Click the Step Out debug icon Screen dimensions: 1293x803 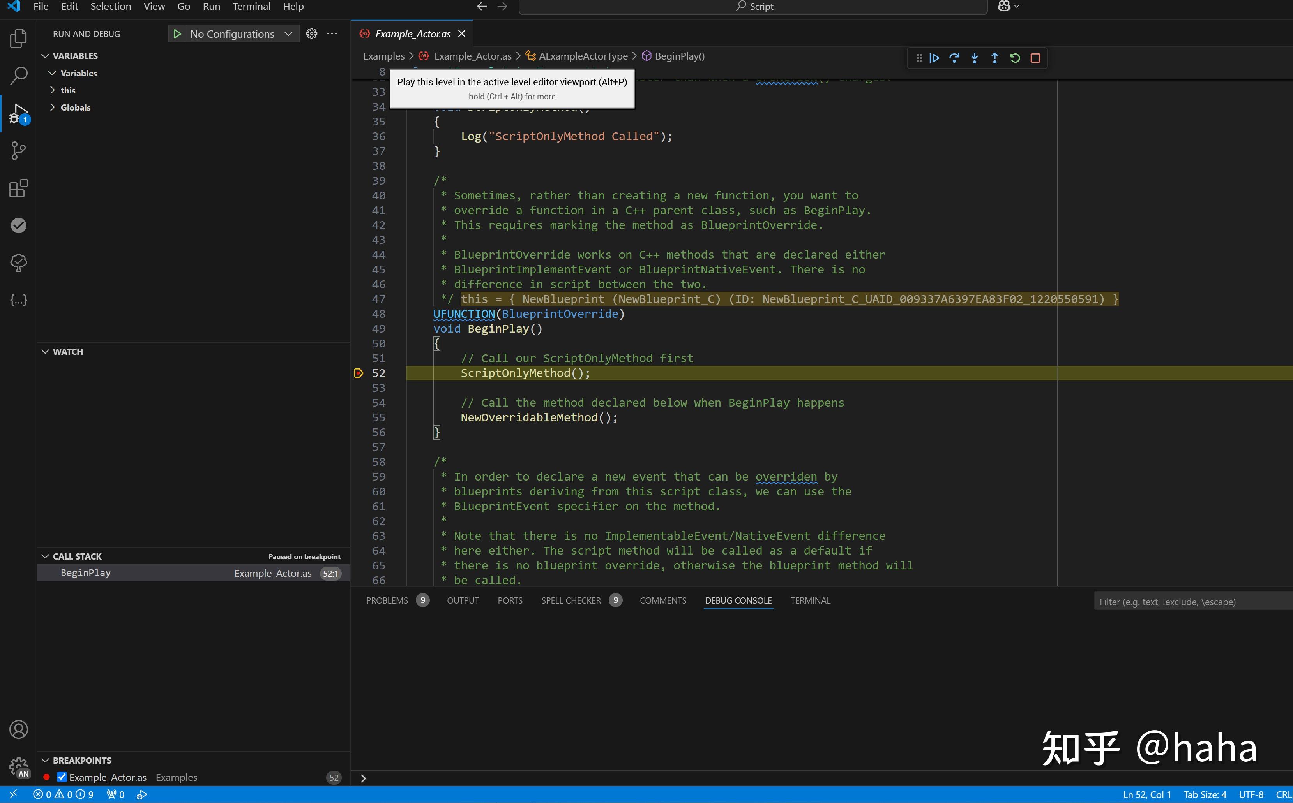click(994, 58)
